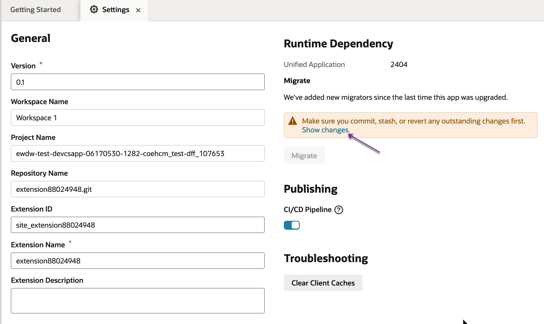Click the warning triangle icon
Screen dimensions: 544x324
pyautogui.click(x=292, y=121)
